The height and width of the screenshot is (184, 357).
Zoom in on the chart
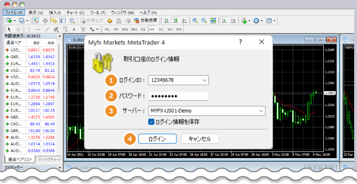(x=195, y=21)
